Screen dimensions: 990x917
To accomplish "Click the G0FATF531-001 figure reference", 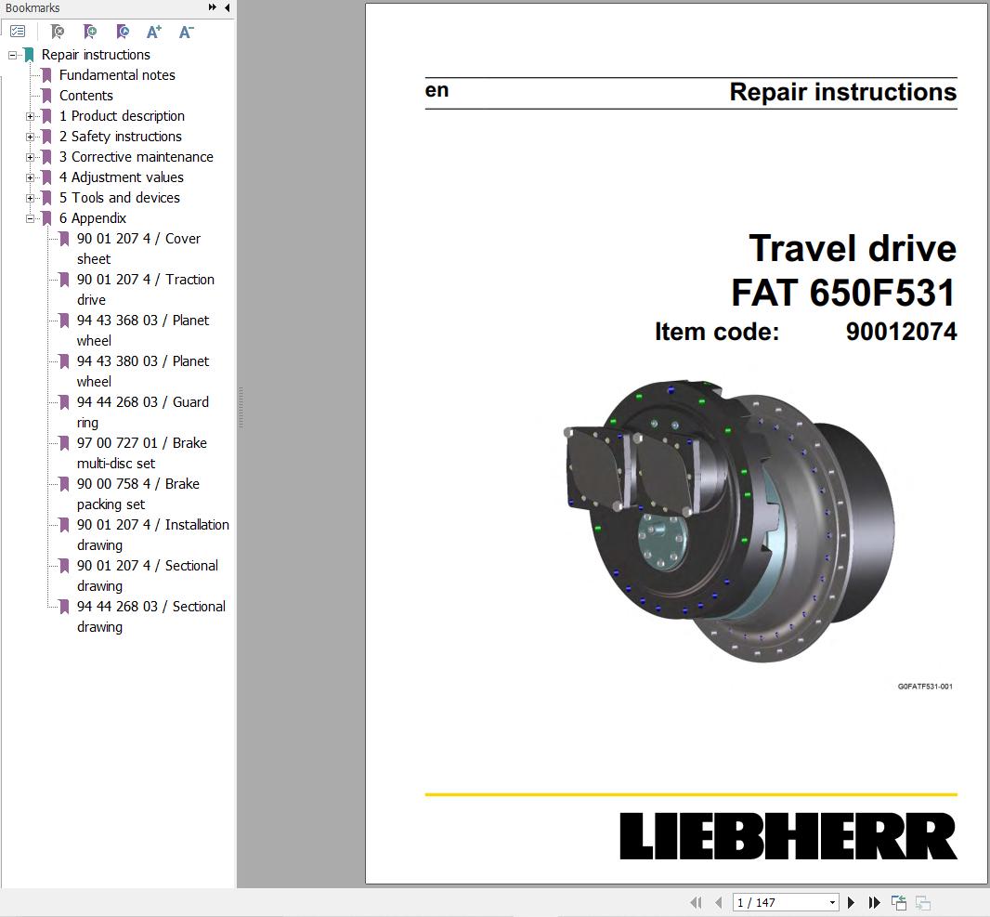I will (x=925, y=687).
